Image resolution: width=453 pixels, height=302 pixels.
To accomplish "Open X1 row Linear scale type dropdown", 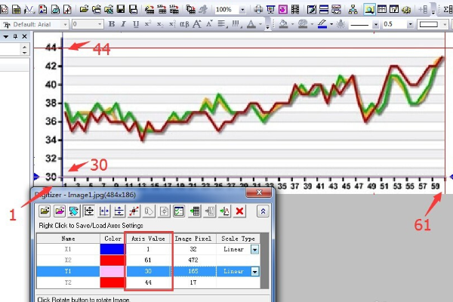I will coord(254,249).
